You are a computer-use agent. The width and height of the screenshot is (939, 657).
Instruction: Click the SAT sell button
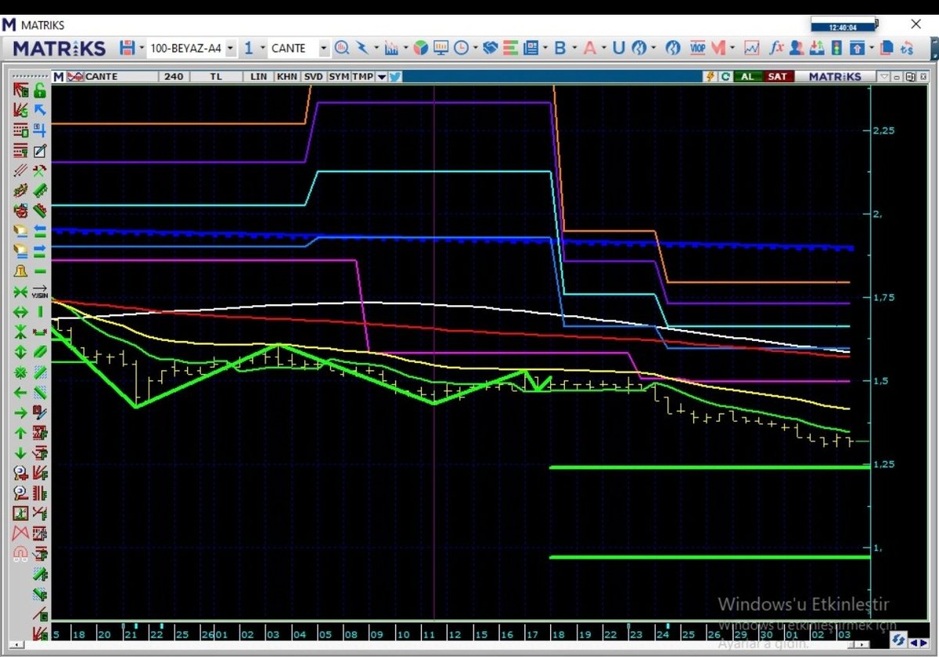tap(778, 77)
